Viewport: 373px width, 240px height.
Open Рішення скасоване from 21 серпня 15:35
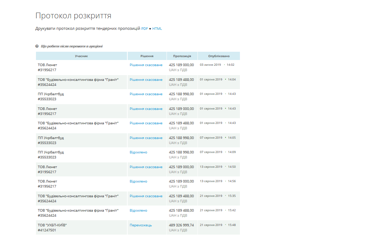click(146, 196)
